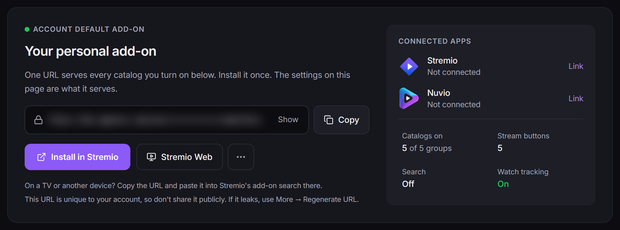Click the 'CONNECTED APPS' heading
This screenshot has width=620, height=230.
[435, 41]
